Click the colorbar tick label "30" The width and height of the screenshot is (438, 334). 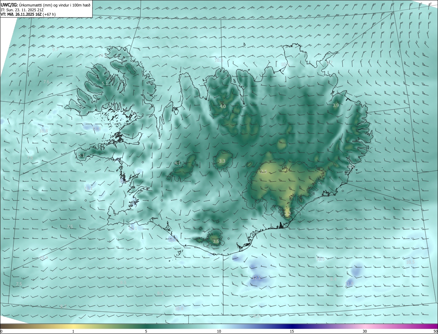pos(365,331)
